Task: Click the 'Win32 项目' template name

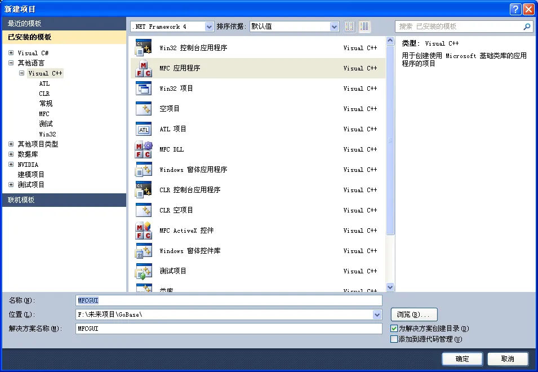Action: 176,88
